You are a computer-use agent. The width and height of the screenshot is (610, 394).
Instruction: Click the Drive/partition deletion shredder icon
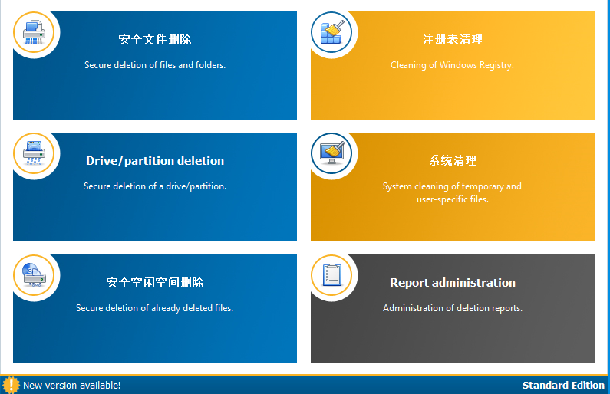point(34,153)
